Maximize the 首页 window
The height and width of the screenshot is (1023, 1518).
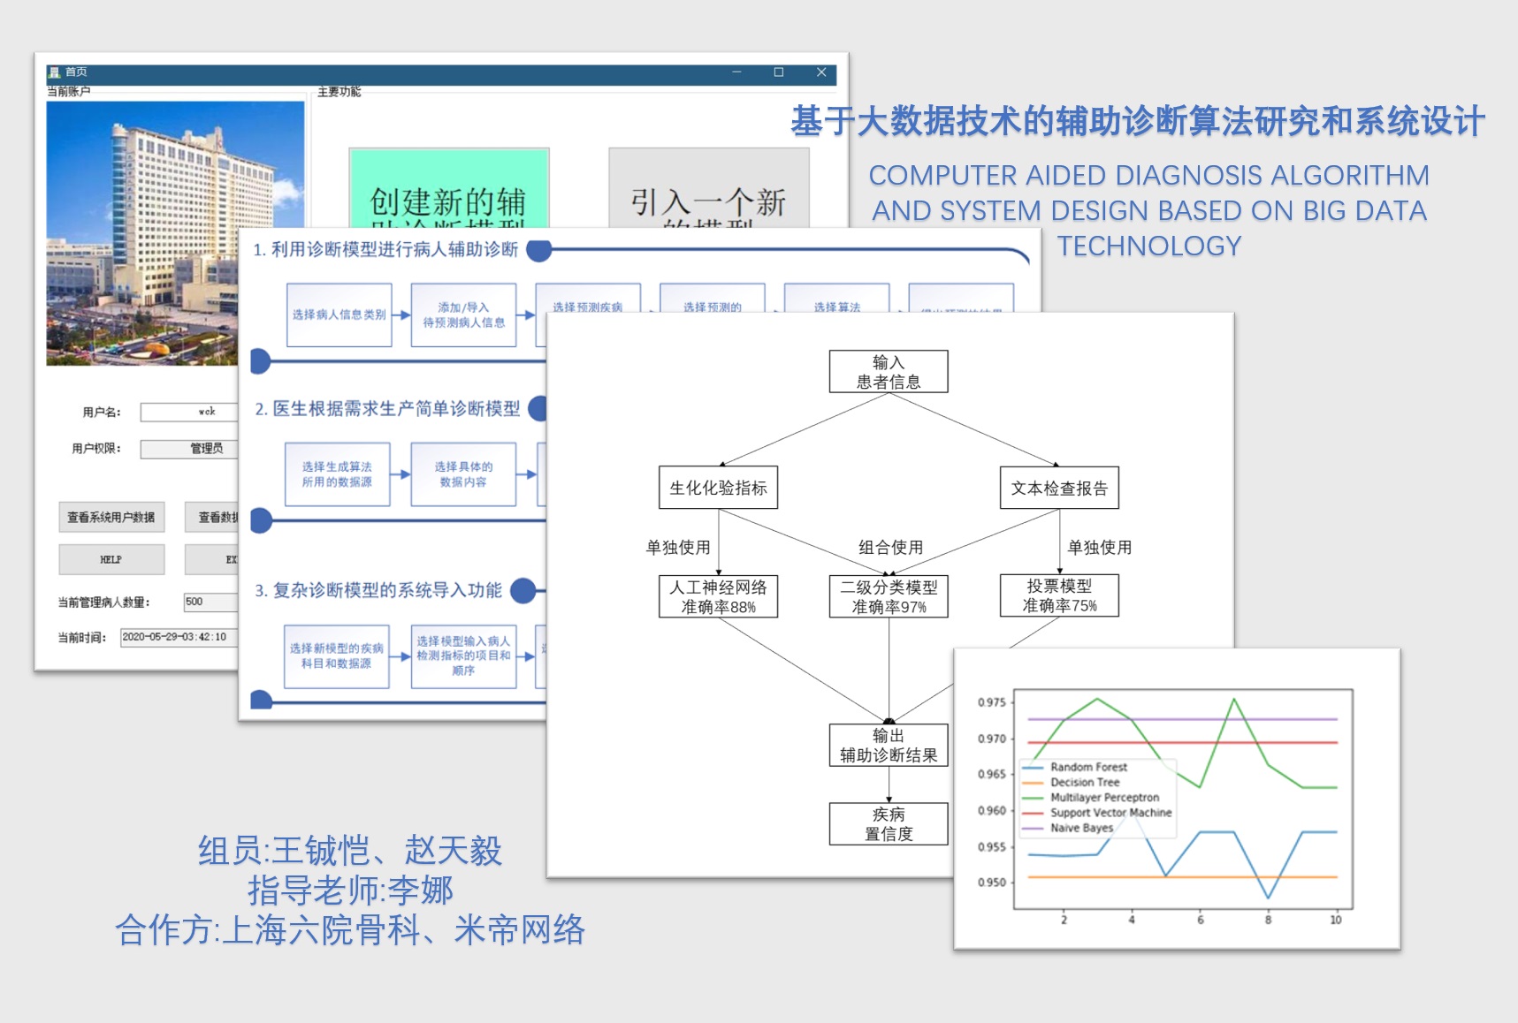point(779,72)
